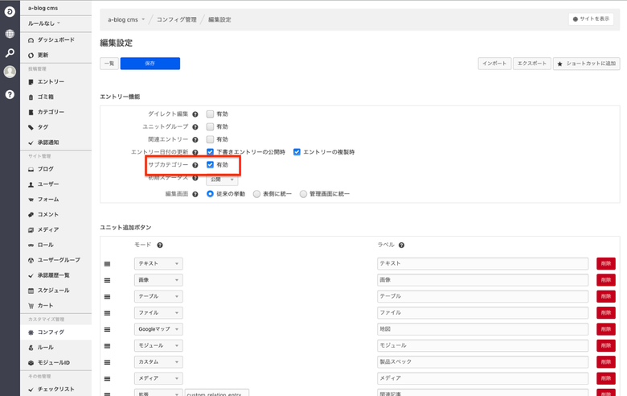Open タグ management

point(56,127)
